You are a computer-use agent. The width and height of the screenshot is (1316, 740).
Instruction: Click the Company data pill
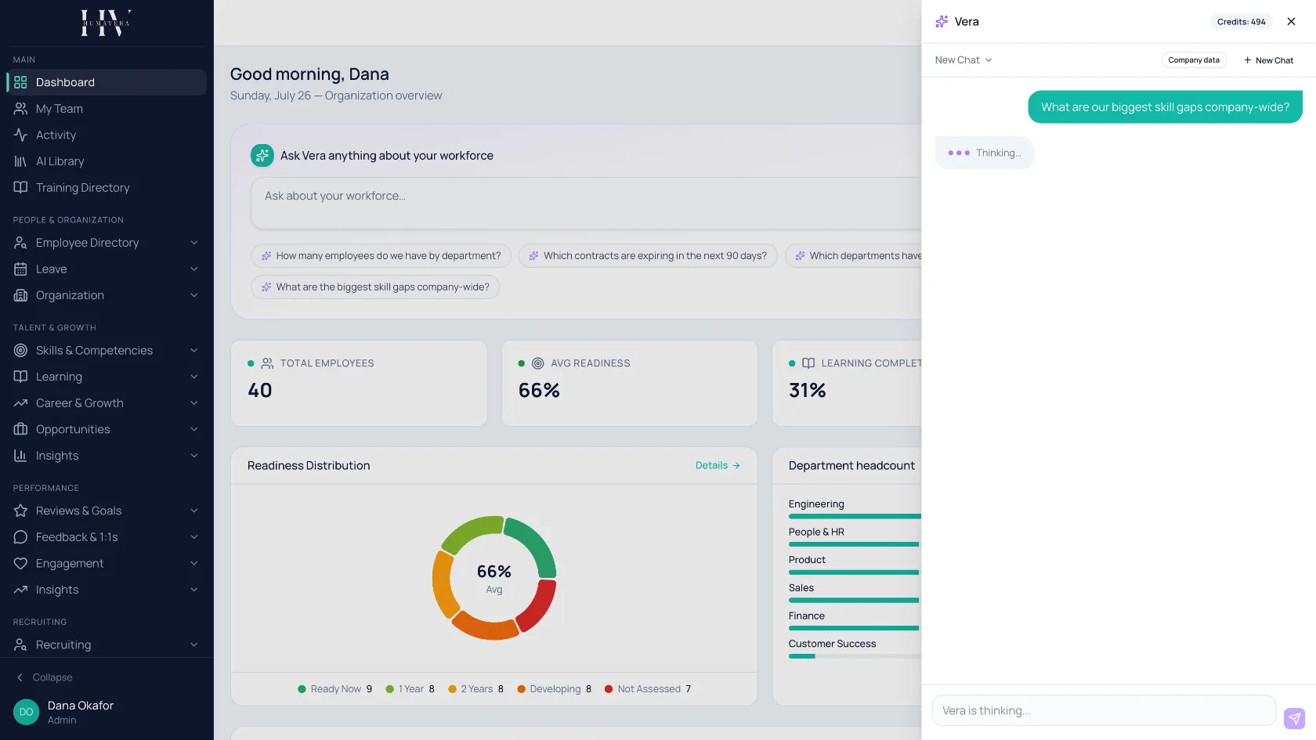1194,60
